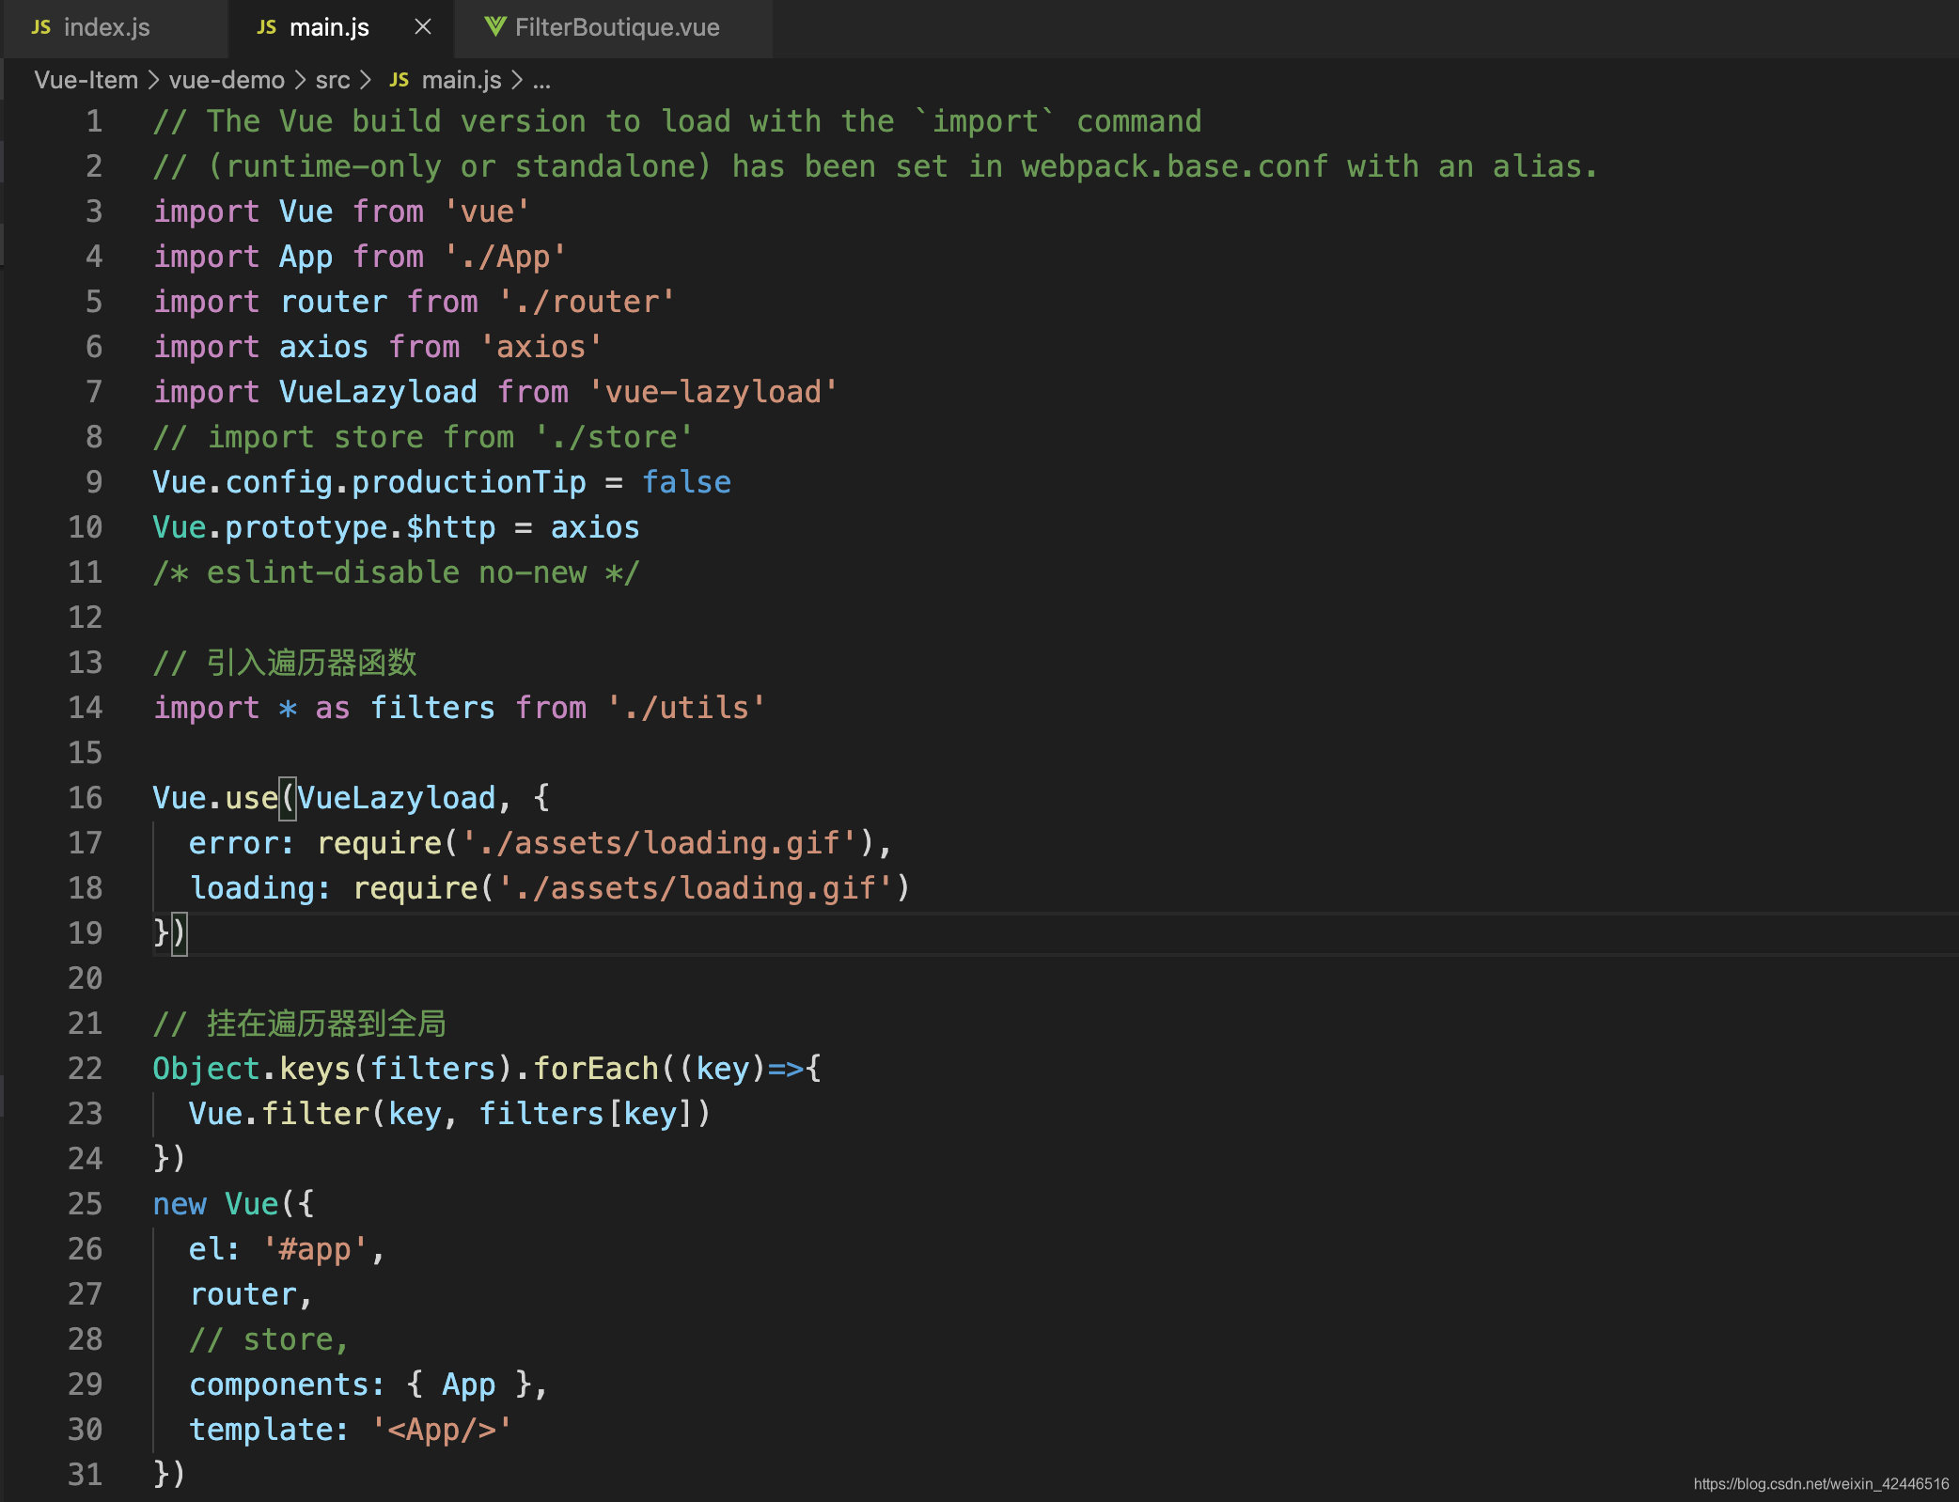Open Vue-Item breadcrumb folder
This screenshot has height=1502, width=1959.
pyautogui.click(x=86, y=80)
